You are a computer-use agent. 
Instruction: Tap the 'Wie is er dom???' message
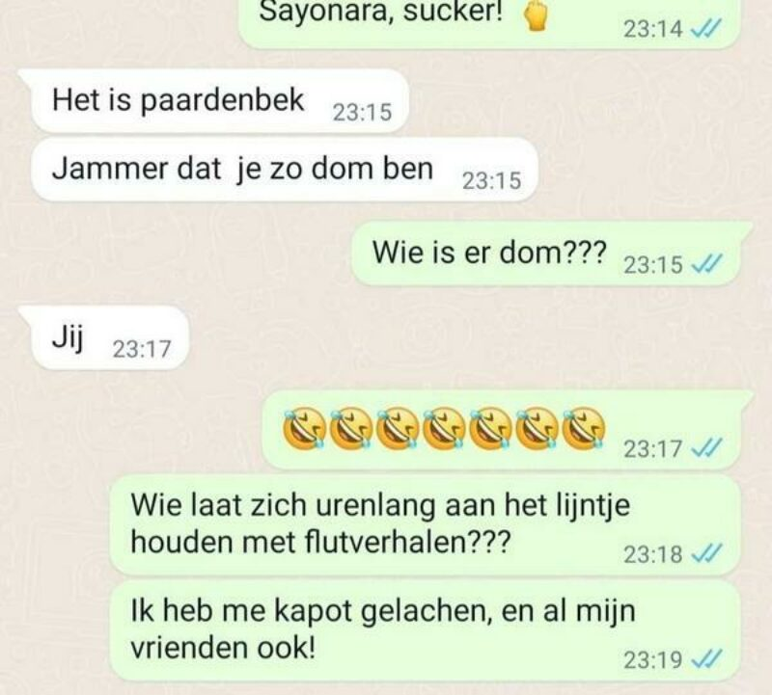[x=552, y=254]
